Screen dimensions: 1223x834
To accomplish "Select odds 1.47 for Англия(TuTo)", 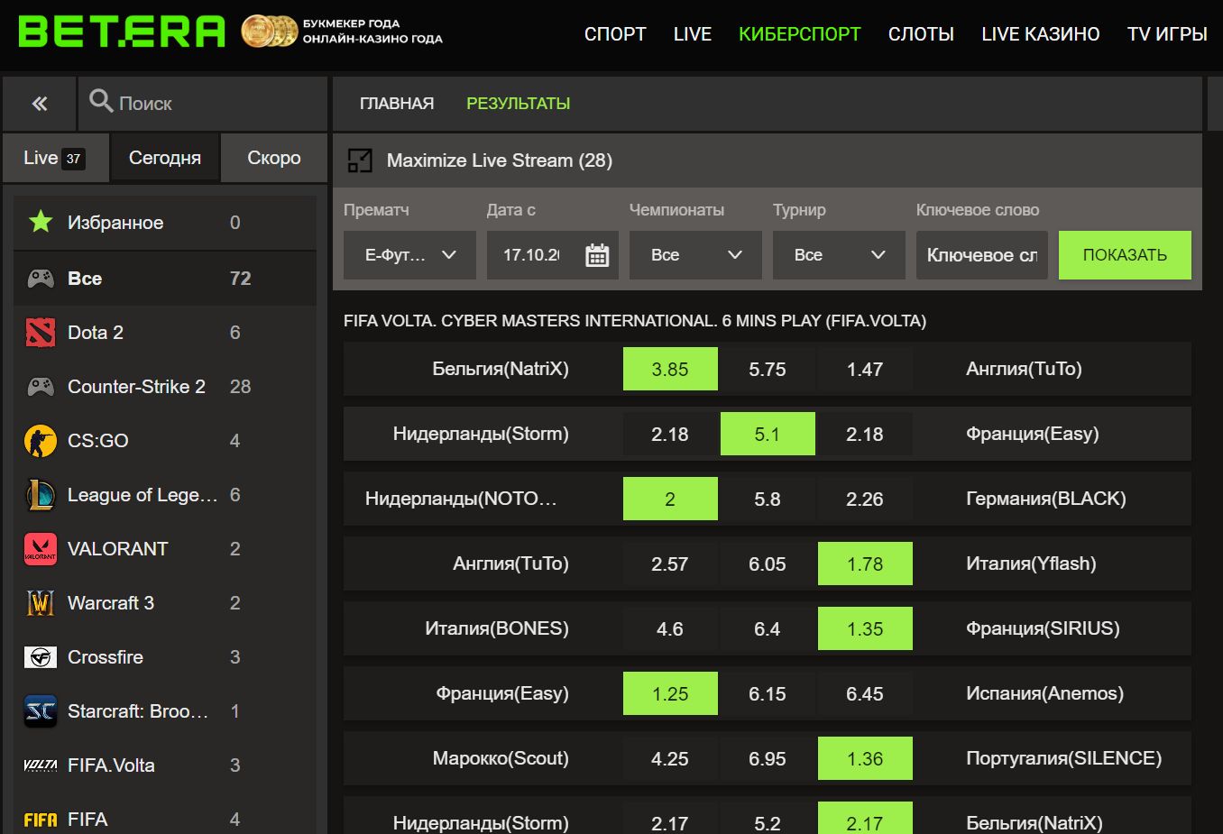I will tap(865, 369).
